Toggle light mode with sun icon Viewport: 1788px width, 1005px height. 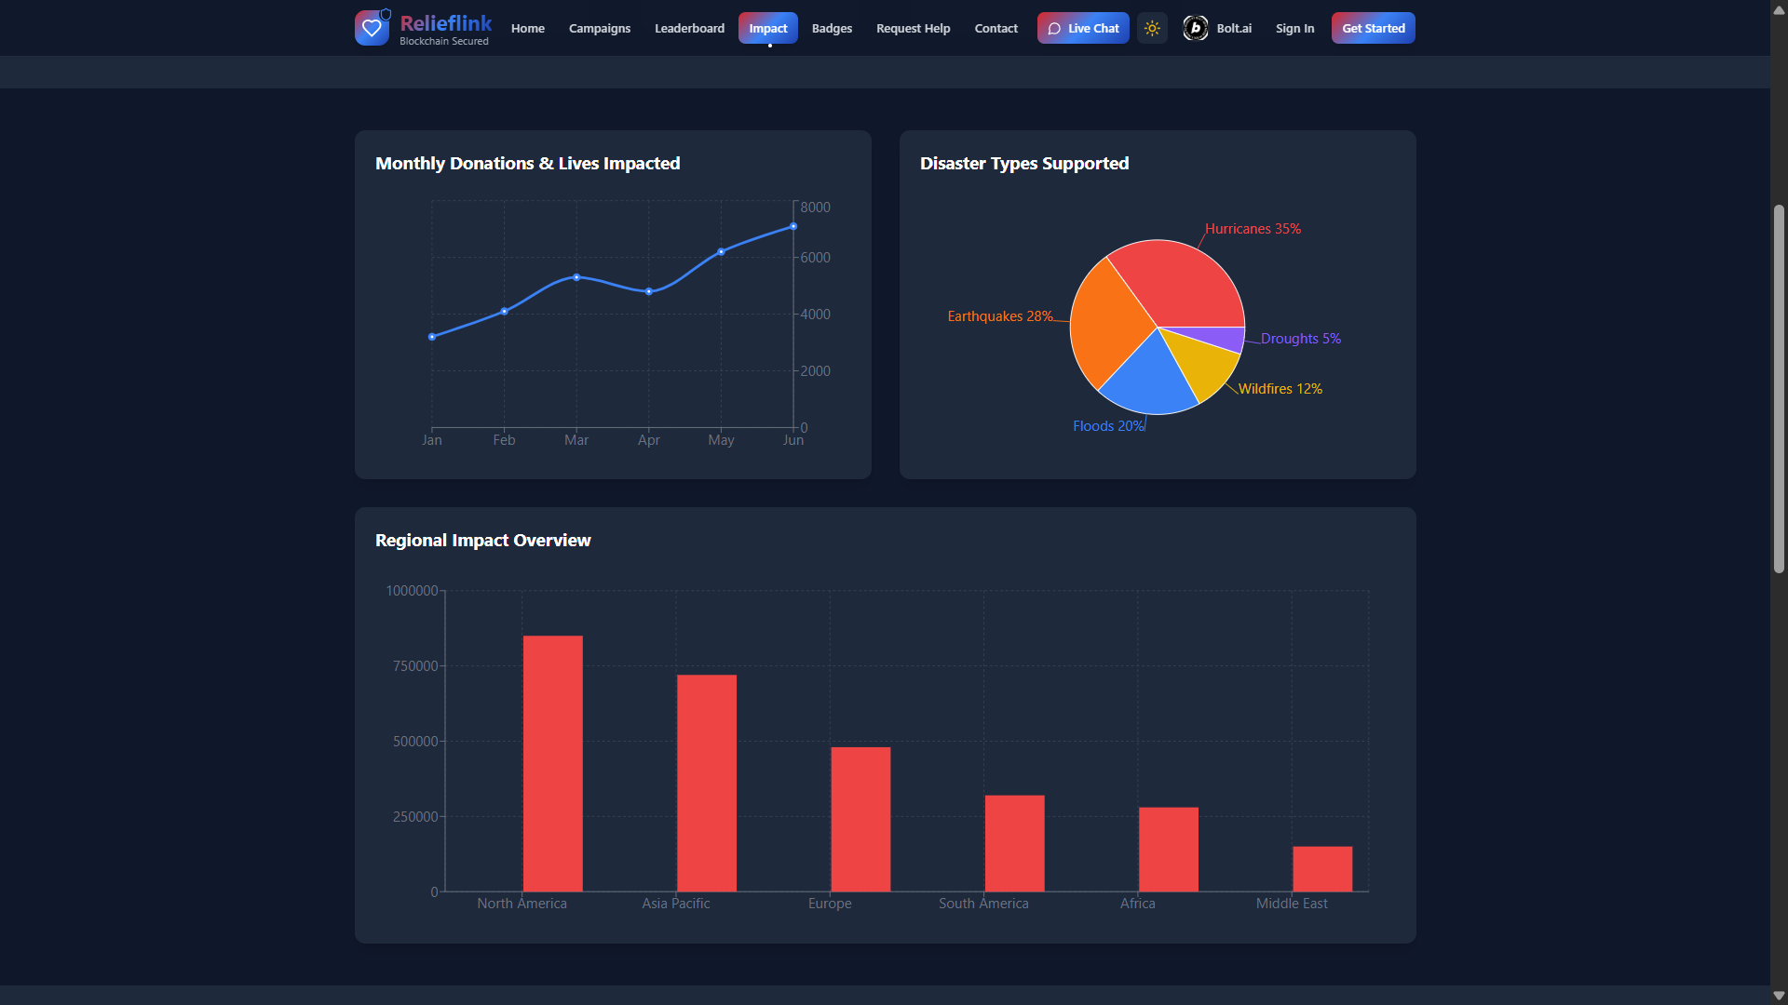point(1152,28)
